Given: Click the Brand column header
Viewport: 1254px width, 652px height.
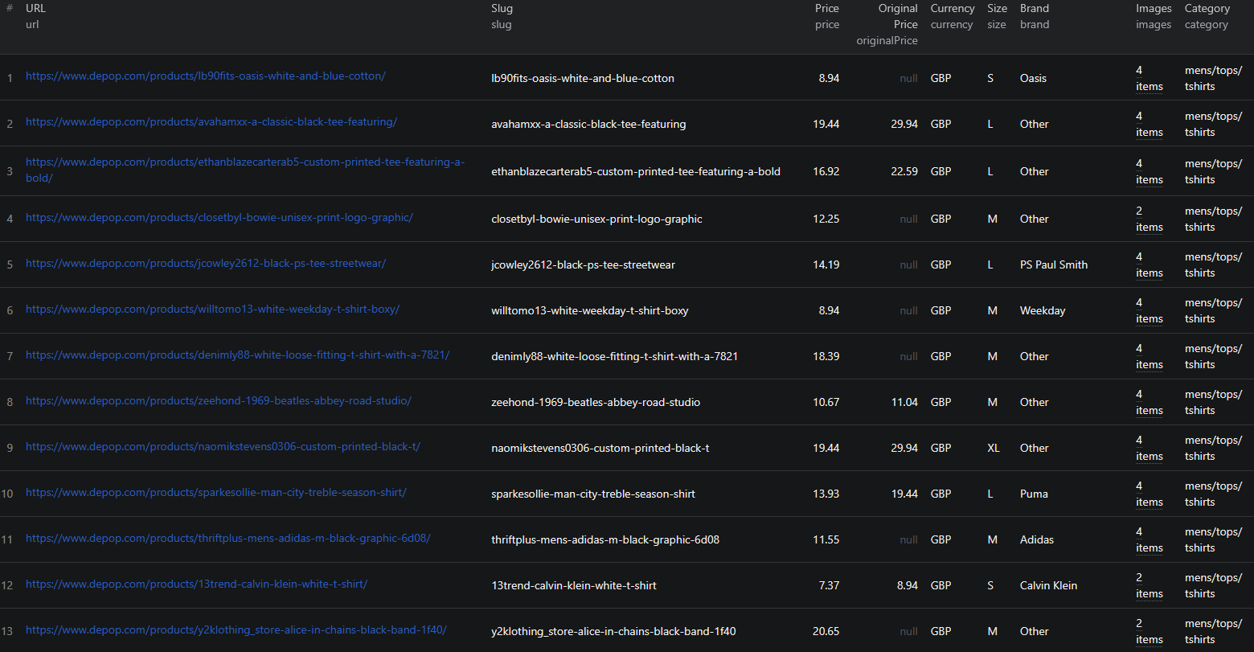Looking at the screenshot, I should click(1034, 9).
